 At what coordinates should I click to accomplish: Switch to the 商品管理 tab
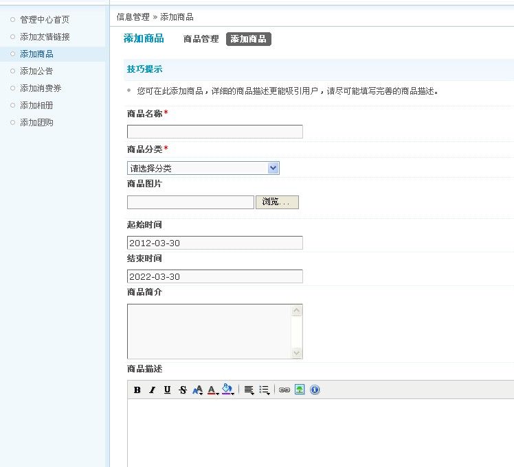coord(201,39)
